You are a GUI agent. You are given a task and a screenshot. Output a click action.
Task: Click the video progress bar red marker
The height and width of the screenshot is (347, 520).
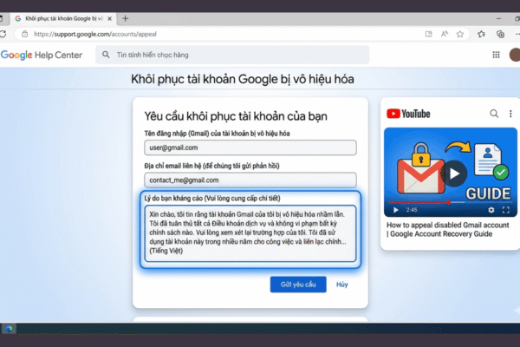pos(448,202)
